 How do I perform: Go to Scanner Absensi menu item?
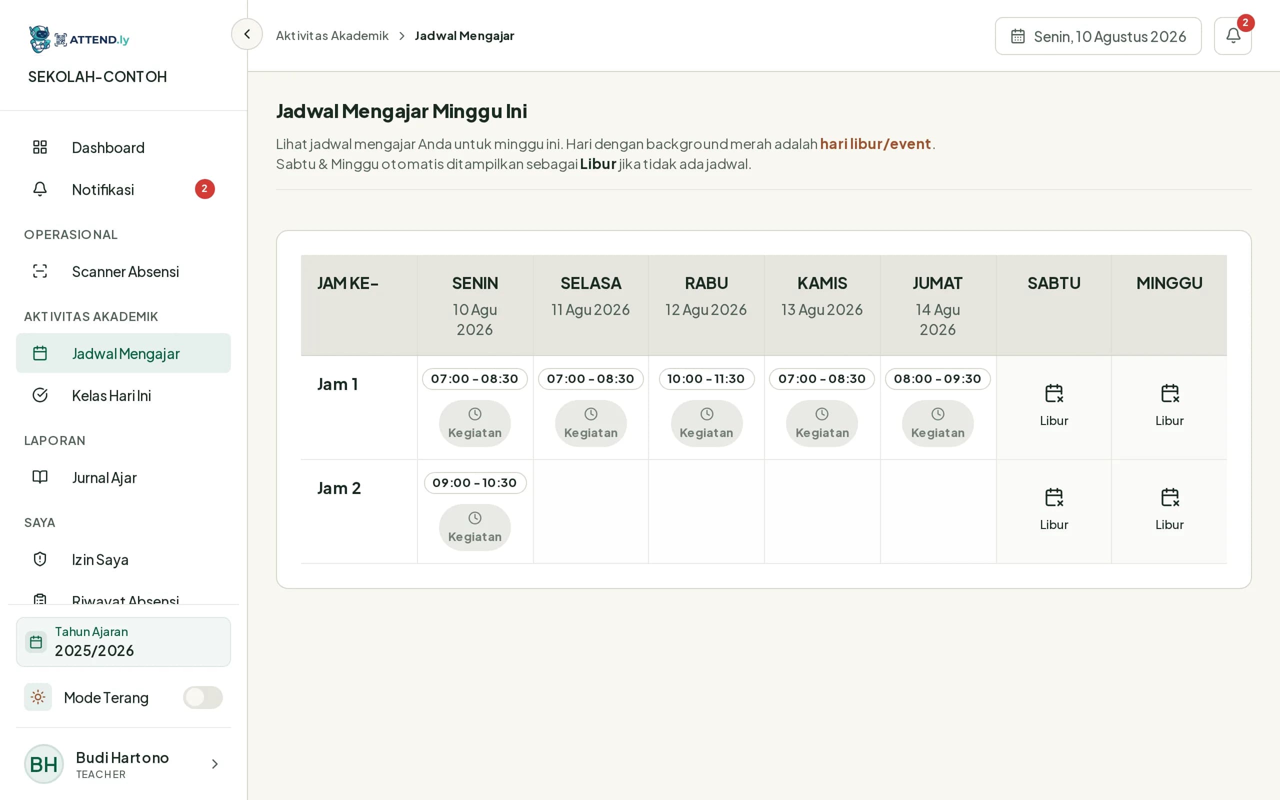pos(123,271)
